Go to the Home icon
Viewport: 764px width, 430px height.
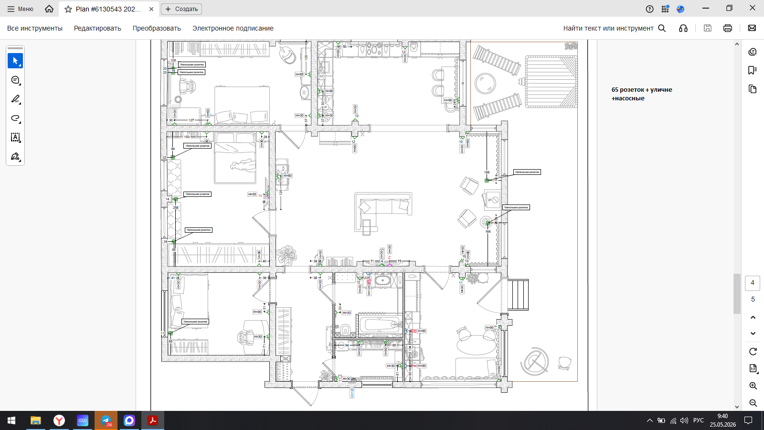[x=49, y=9]
